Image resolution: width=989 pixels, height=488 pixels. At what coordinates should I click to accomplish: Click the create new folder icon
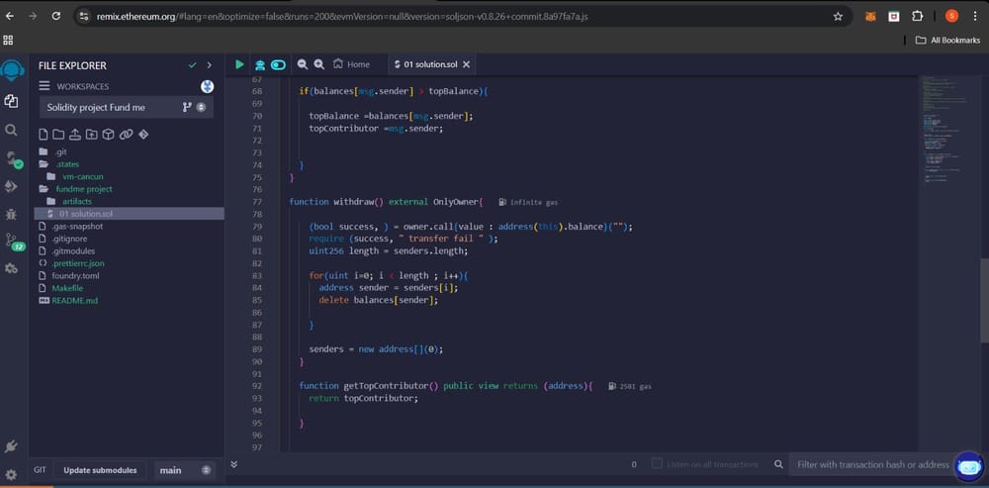click(58, 135)
